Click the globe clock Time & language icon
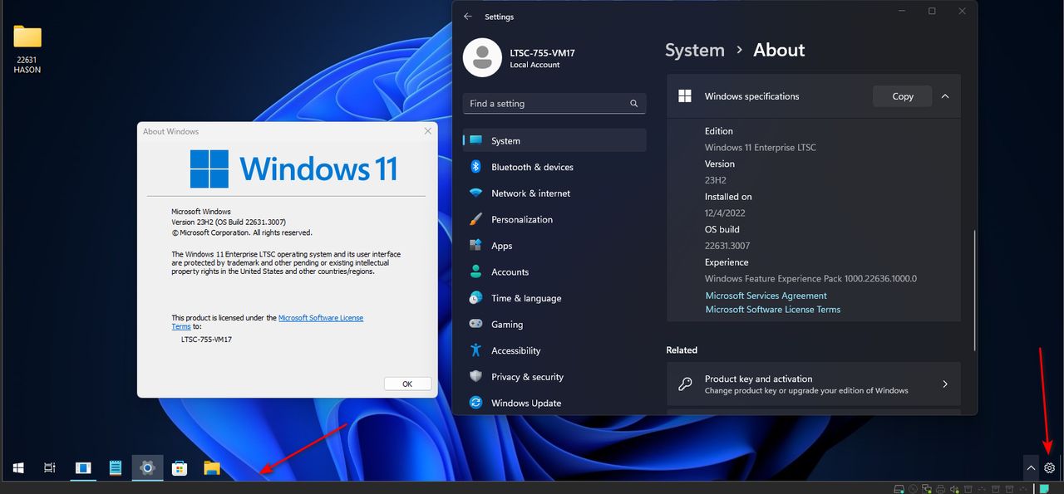This screenshot has width=1064, height=494. click(x=475, y=297)
